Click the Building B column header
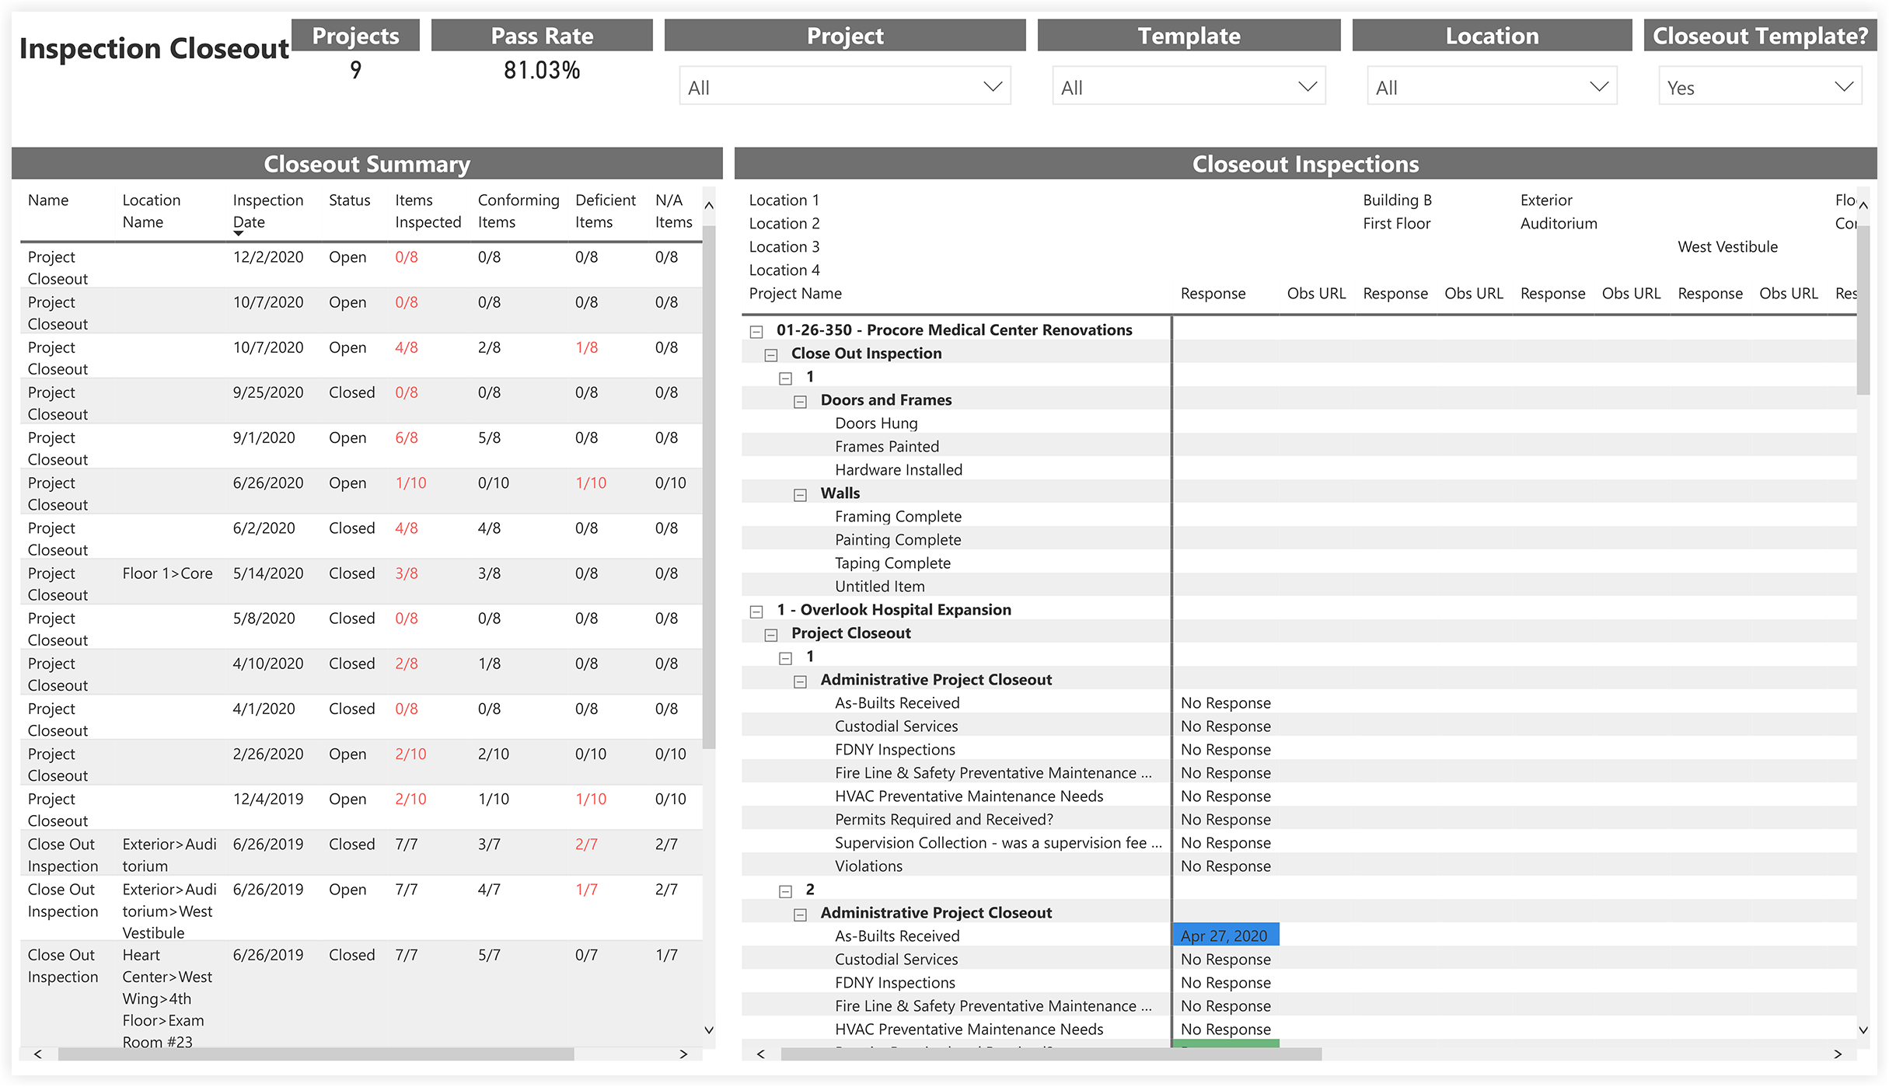The height and width of the screenshot is (1087, 1889). pyautogui.click(x=1397, y=200)
